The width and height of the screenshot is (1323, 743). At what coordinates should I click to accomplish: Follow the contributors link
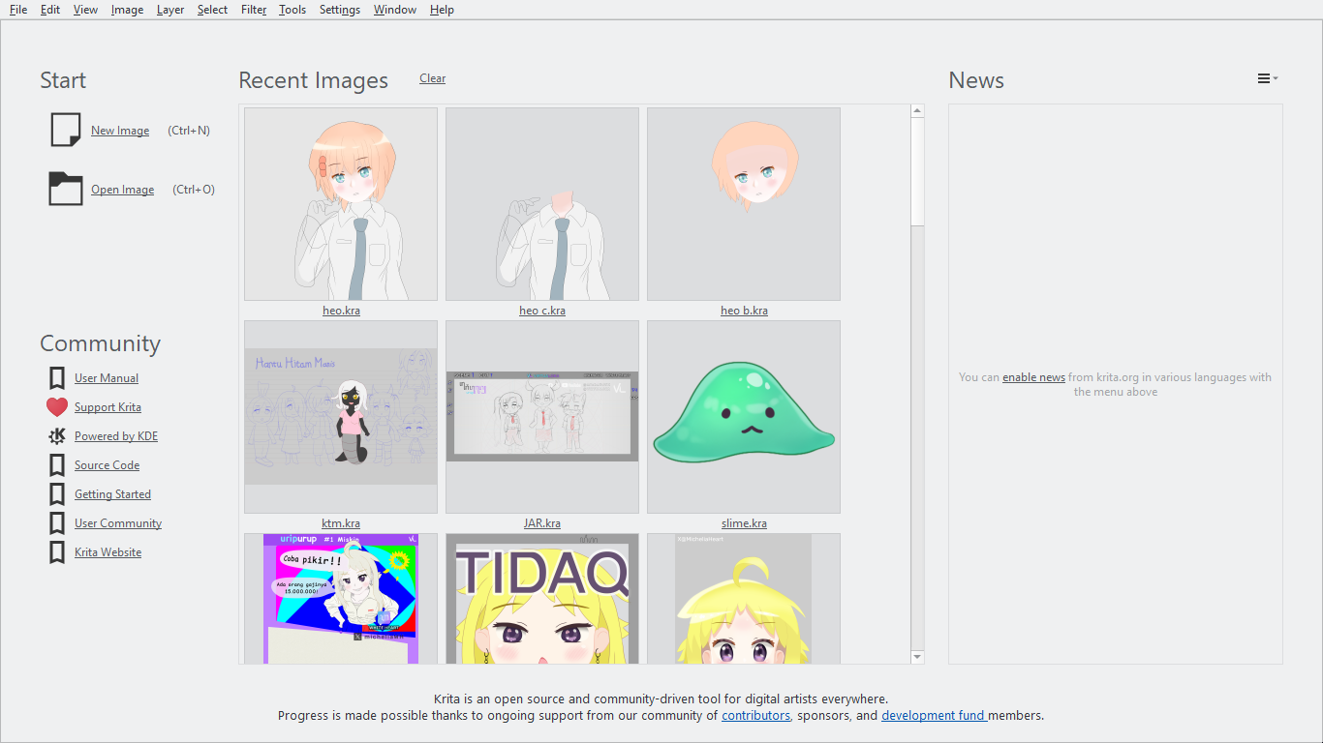pyautogui.click(x=755, y=716)
